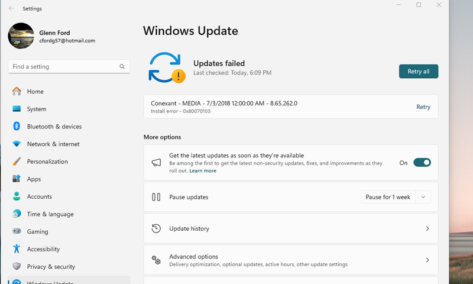Click the Find a setting search box
The image size is (473, 284).
pyautogui.click(x=69, y=66)
